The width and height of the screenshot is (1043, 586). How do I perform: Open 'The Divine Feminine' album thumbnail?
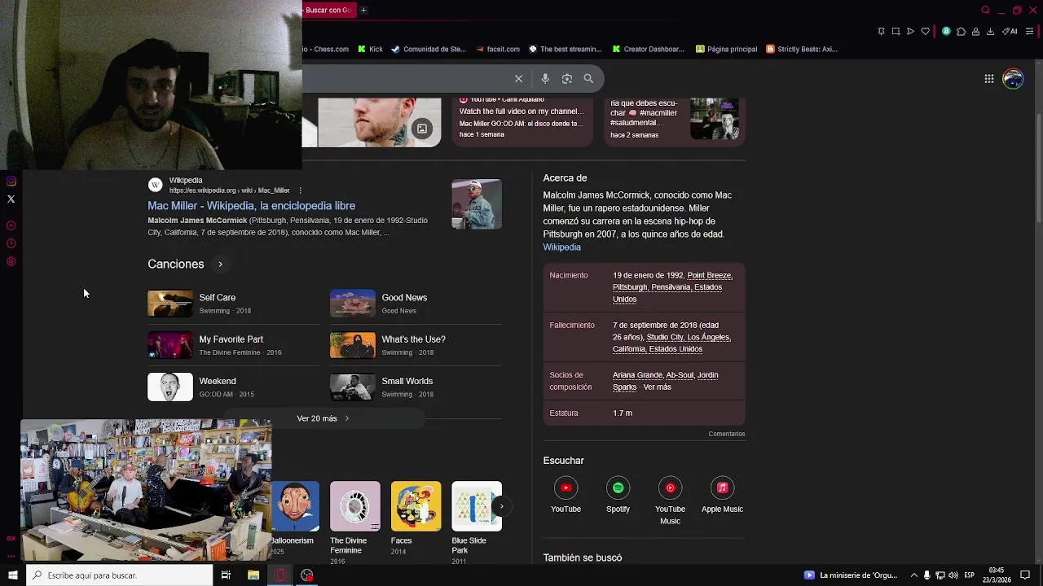354,506
